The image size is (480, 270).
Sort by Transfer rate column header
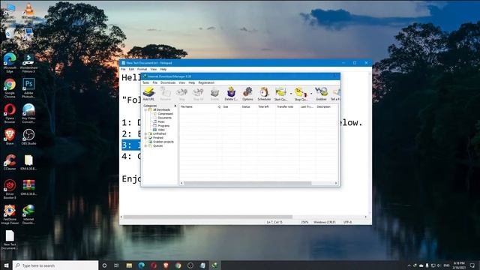tap(286, 106)
